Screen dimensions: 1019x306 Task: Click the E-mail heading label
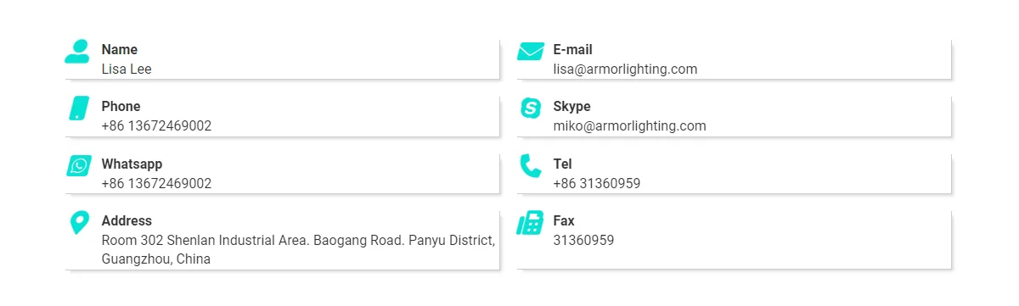572,50
